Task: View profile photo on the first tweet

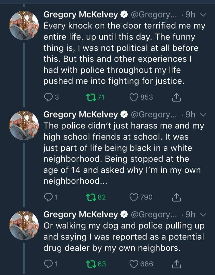Action: click(x=24, y=26)
